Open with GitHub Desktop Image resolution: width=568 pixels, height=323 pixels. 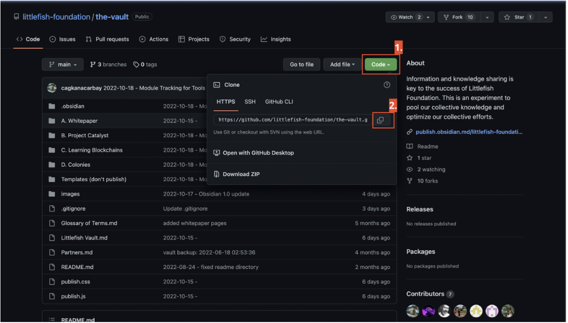click(x=258, y=153)
